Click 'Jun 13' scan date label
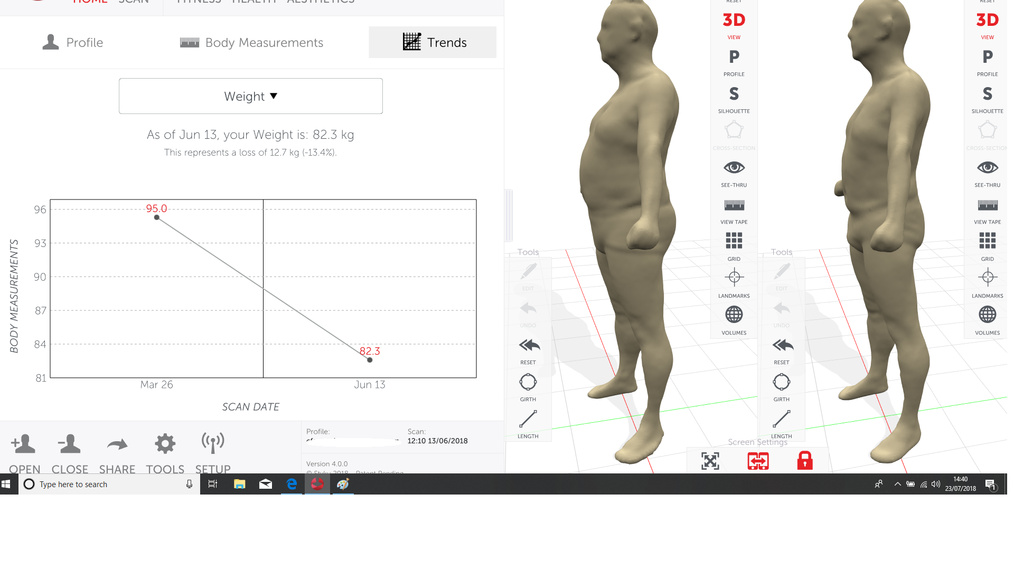1014x570 pixels. point(370,385)
